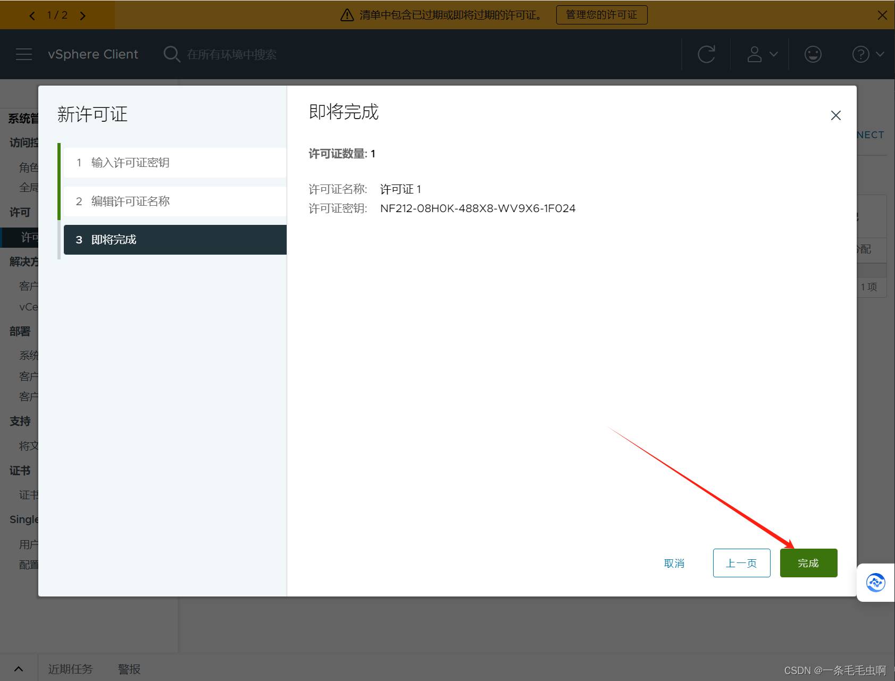Viewport: 895px width, 681px height.
Task: Expand the bottom recent tasks panel chevron
Action: pos(19,669)
